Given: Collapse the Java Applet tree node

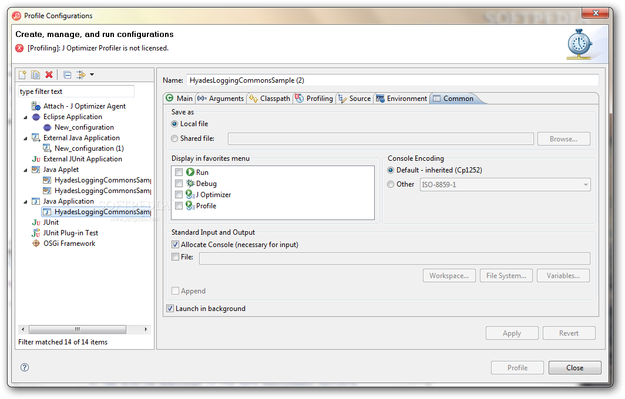Looking at the screenshot, I should pos(25,170).
